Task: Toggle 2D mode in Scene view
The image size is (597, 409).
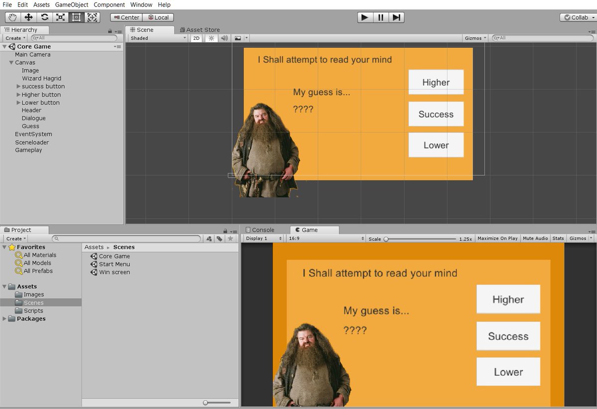Action: (197, 38)
